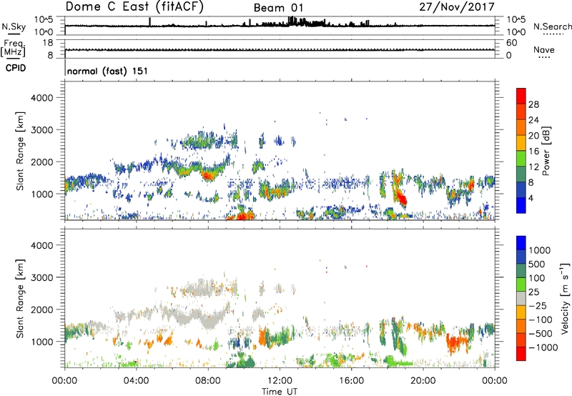Click the "18" frequency tick label
This screenshot has height=396, width=572.
(x=48, y=43)
